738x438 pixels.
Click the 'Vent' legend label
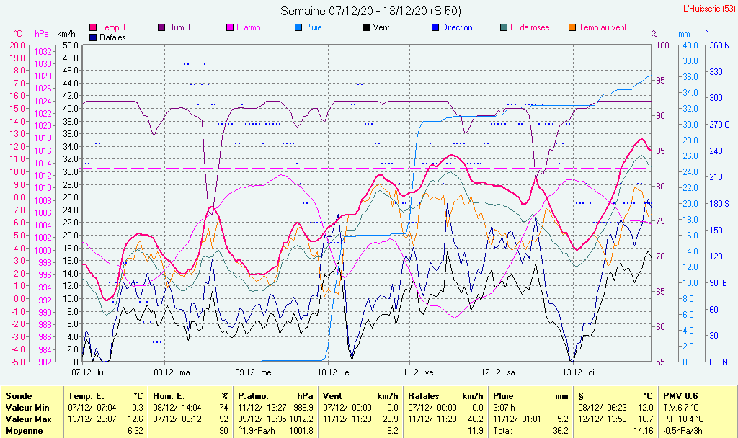tap(381, 28)
